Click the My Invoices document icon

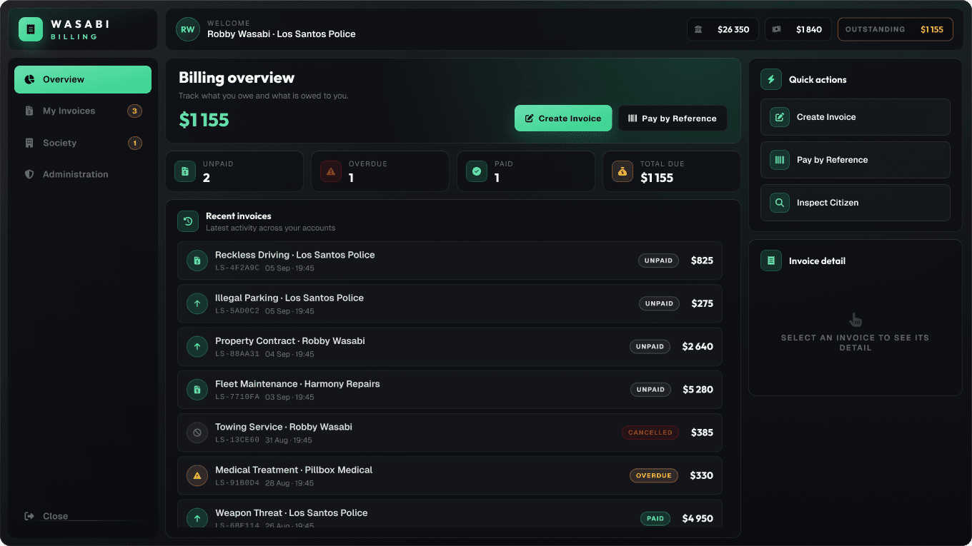29,111
